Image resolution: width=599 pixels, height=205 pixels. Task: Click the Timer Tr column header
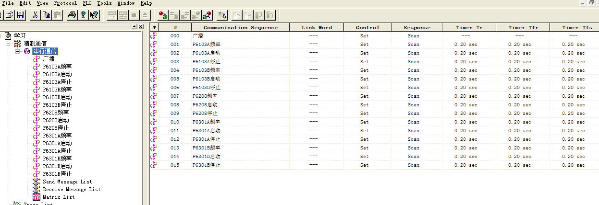click(469, 27)
